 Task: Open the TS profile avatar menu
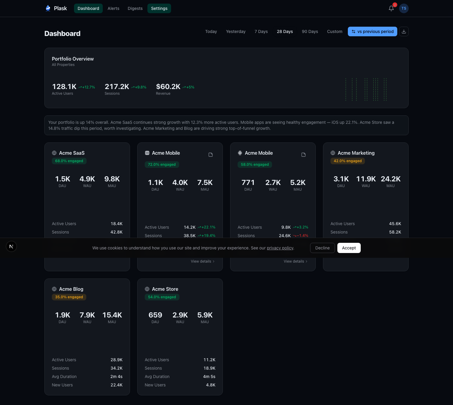click(404, 8)
